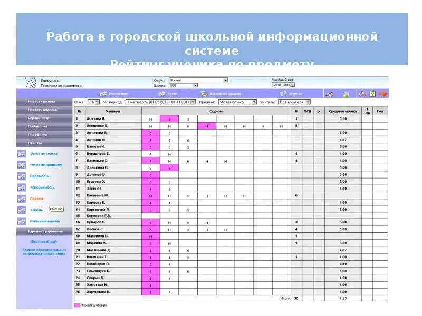Select student Максимов В.
The width and height of the screenshot is (422, 316).
[98, 236]
